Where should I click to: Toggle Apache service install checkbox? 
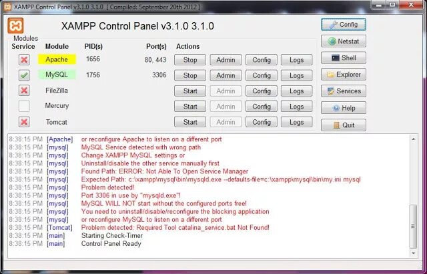click(24, 59)
